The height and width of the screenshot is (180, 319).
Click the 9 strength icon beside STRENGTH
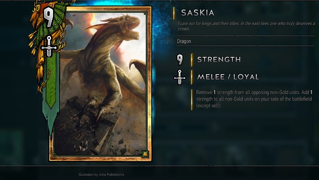180,59
